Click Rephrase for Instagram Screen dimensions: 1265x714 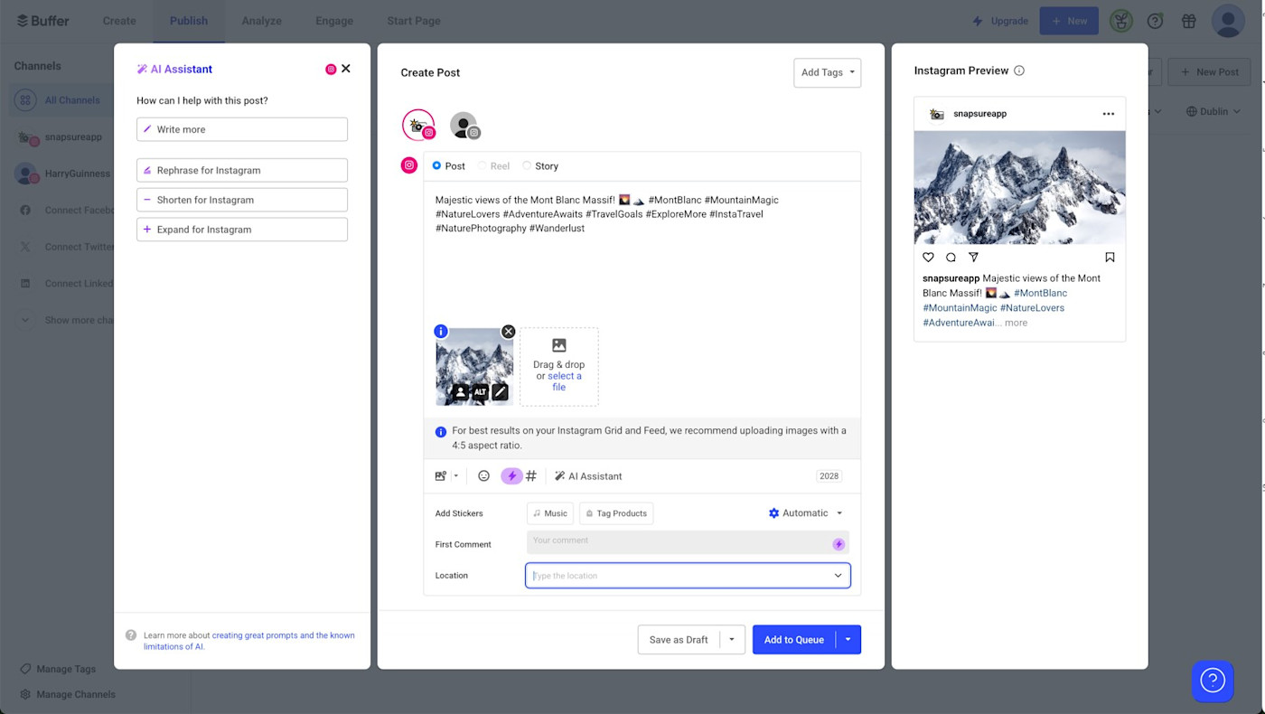[242, 170]
